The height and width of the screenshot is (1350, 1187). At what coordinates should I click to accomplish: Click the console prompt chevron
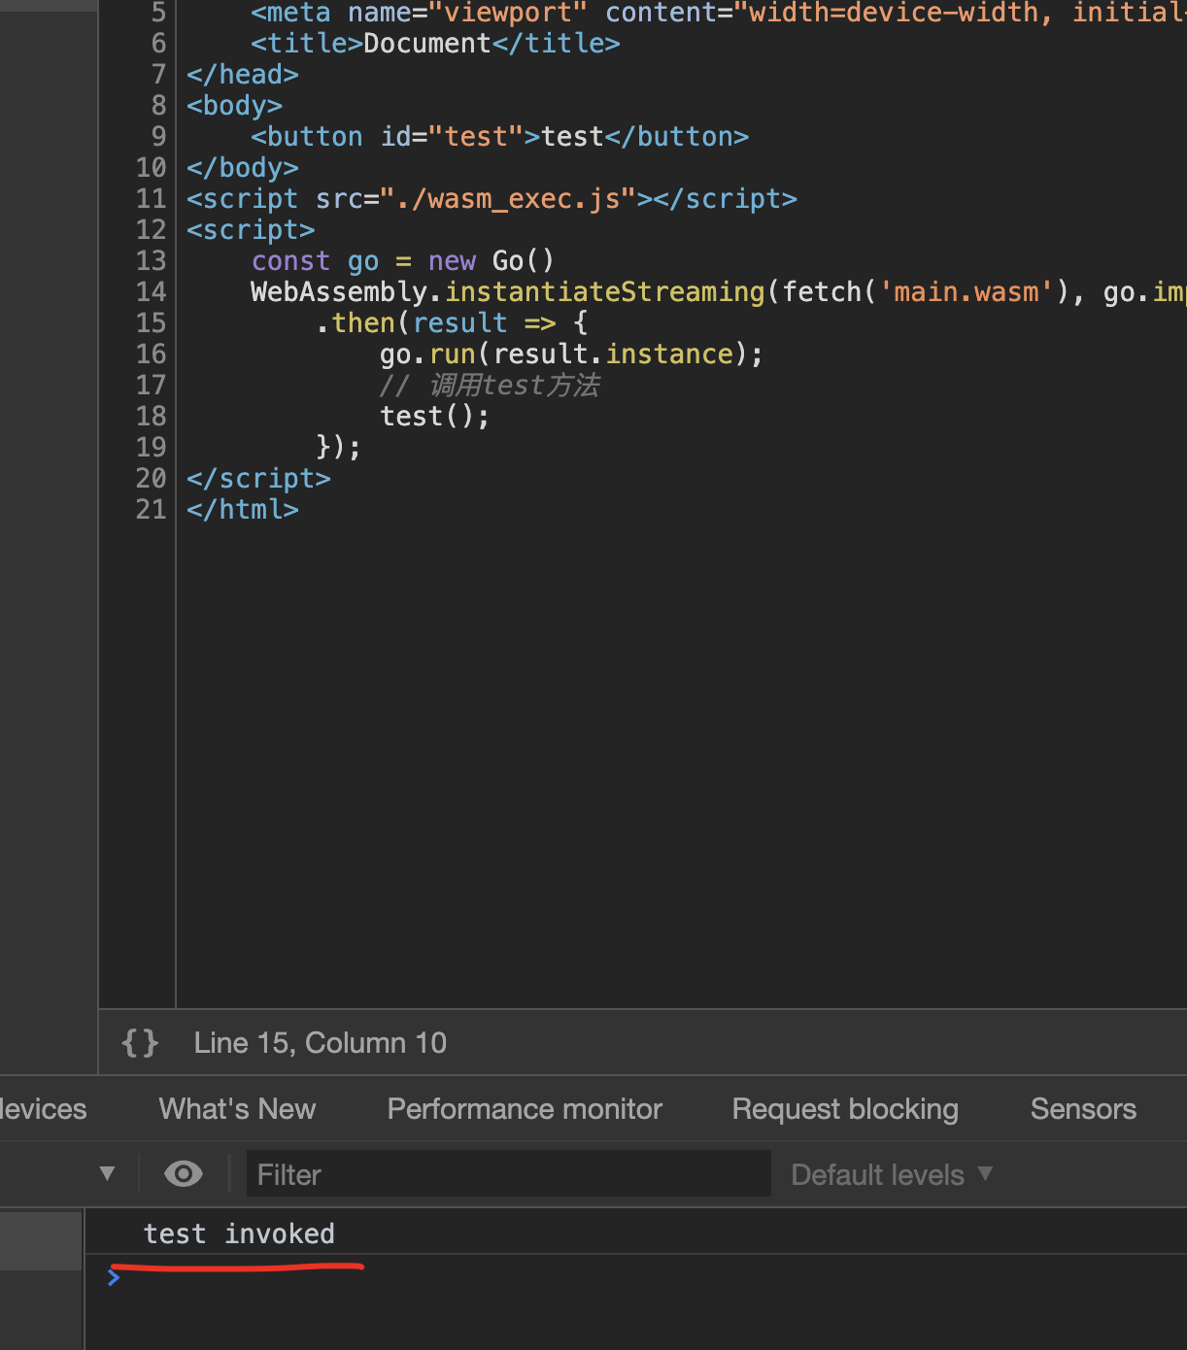point(114,1278)
